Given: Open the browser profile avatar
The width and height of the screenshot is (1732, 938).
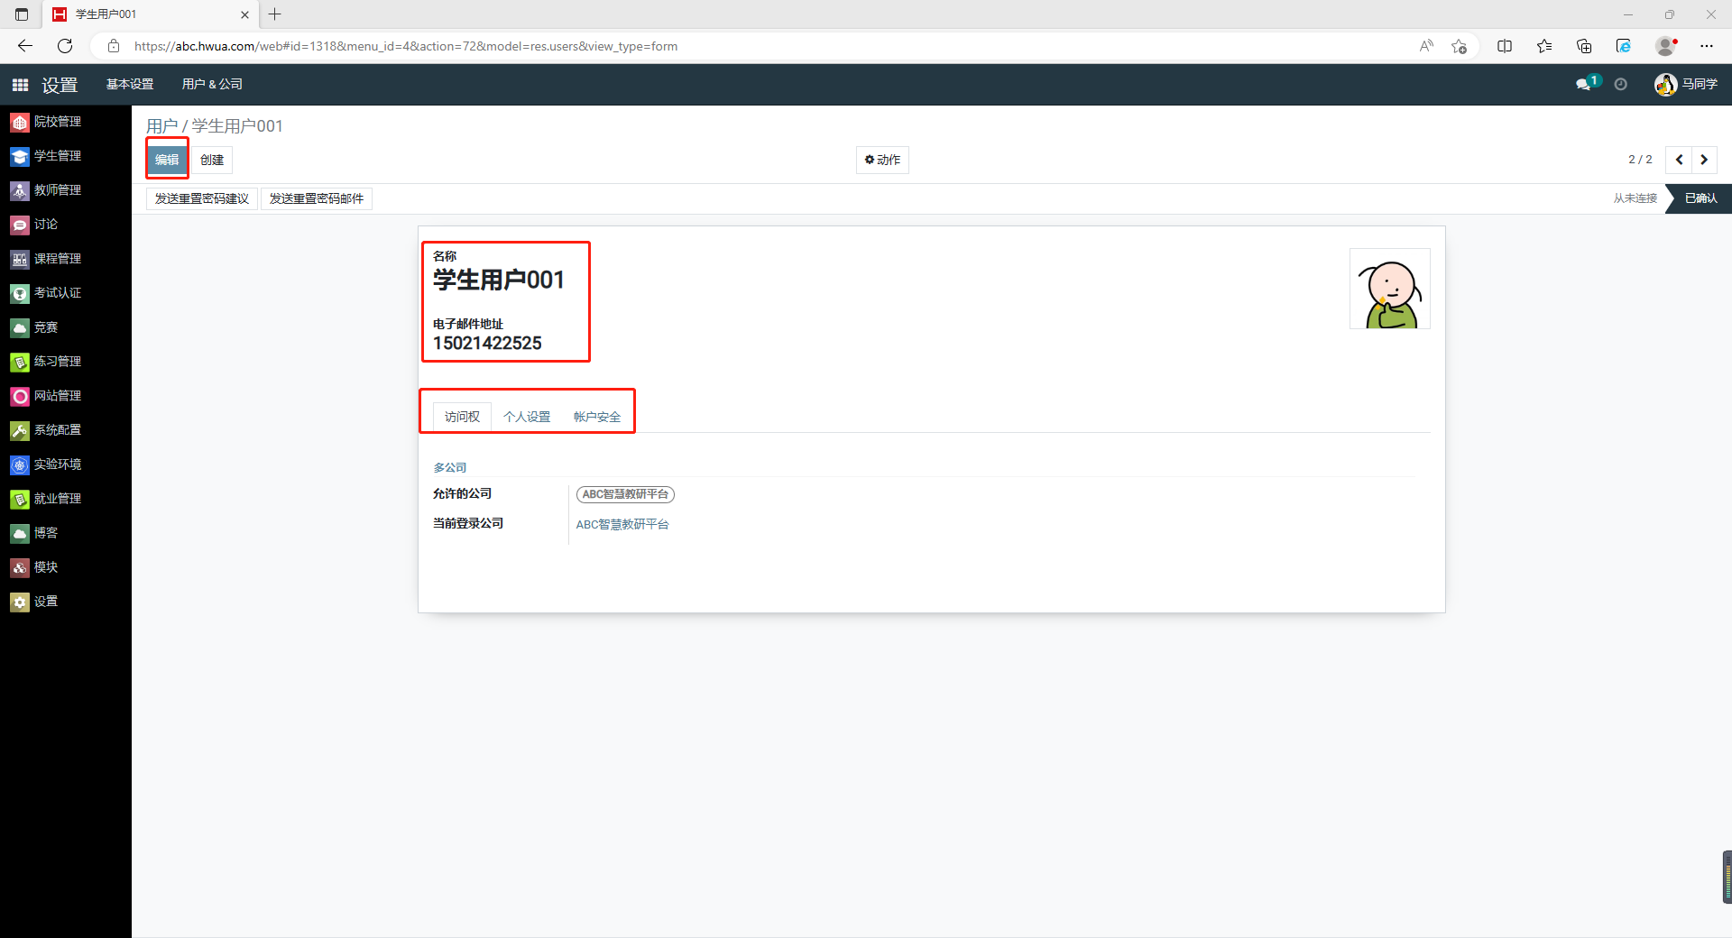Looking at the screenshot, I should pos(1666,46).
